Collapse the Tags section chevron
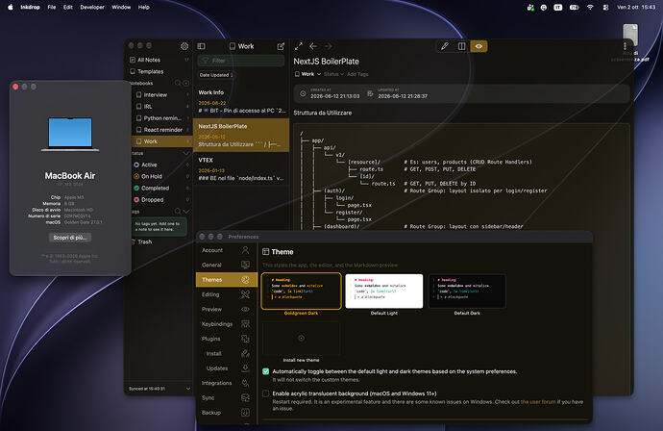663x431 pixels. coord(186,212)
